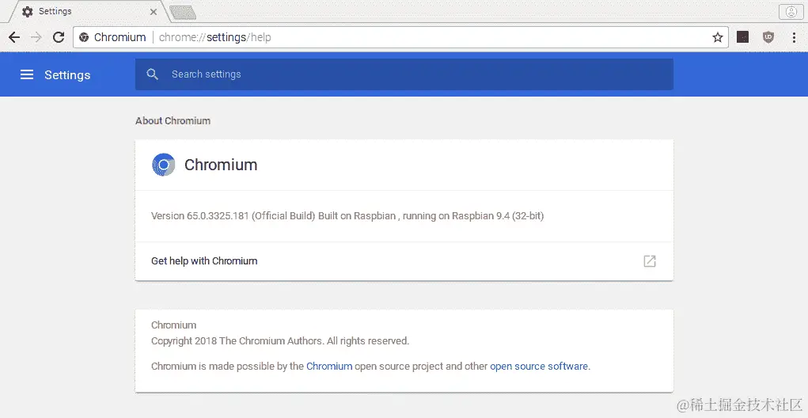The image size is (808, 418).
Task: Close the Settings tab
Action: tap(153, 12)
